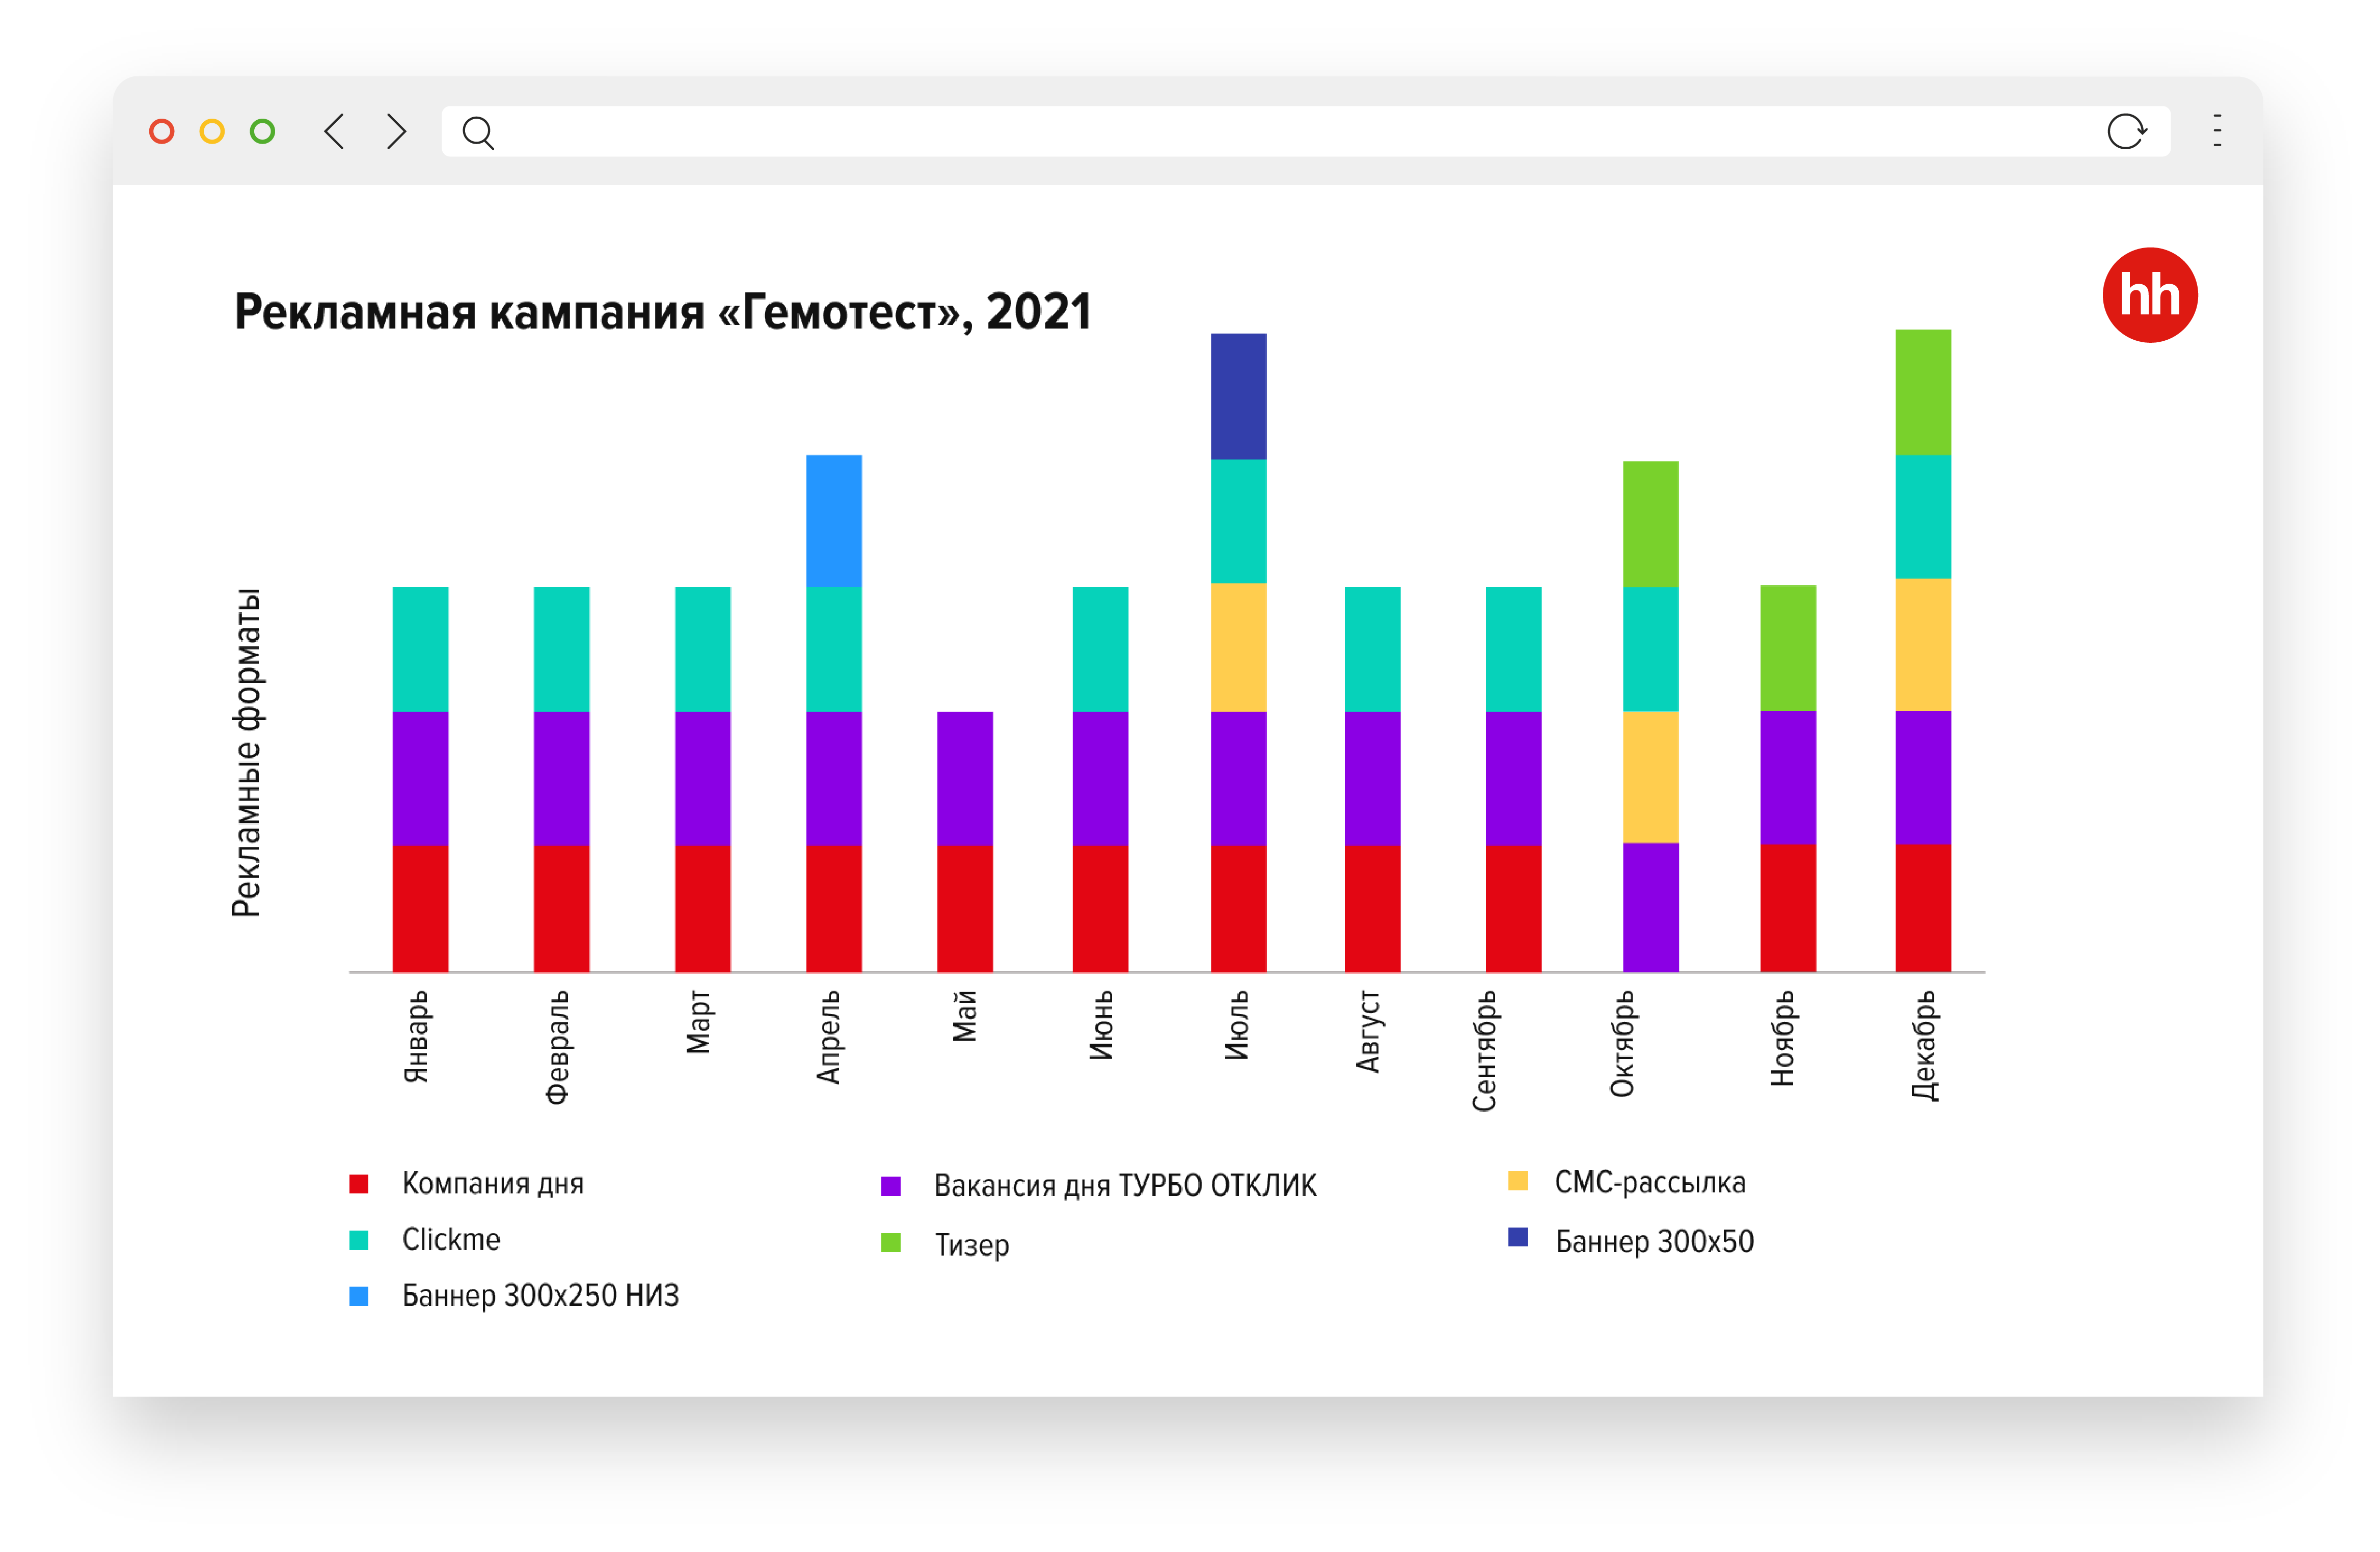Click the browser forward arrow

[x=397, y=131]
